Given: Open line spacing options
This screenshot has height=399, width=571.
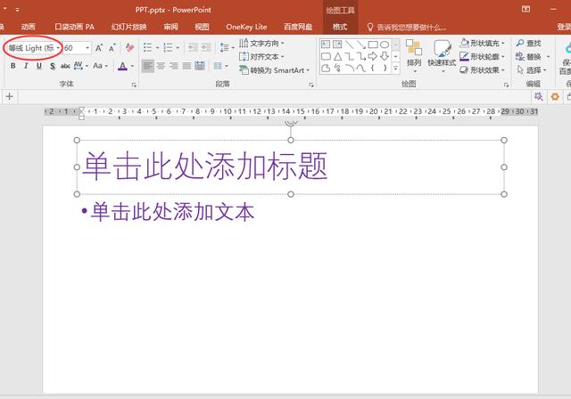Looking at the screenshot, I should (x=227, y=47).
